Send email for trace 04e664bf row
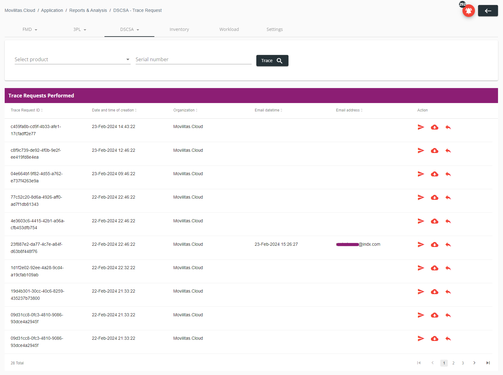This screenshot has width=503, height=375. pyautogui.click(x=421, y=174)
